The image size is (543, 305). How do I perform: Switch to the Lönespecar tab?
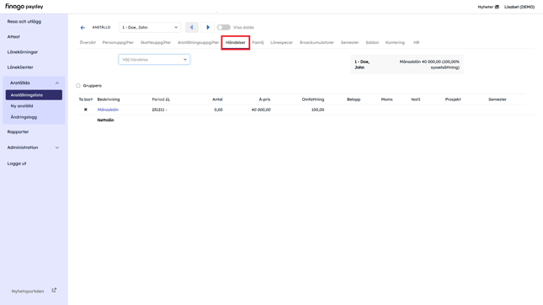[281, 43]
